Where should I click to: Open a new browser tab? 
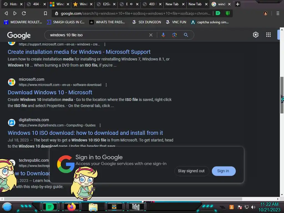click(x=238, y=4)
